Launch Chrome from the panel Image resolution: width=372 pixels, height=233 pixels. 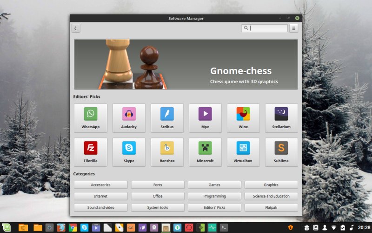pos(73,228)
